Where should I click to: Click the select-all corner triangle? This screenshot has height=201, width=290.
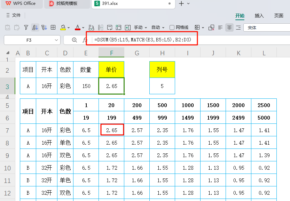8,53
